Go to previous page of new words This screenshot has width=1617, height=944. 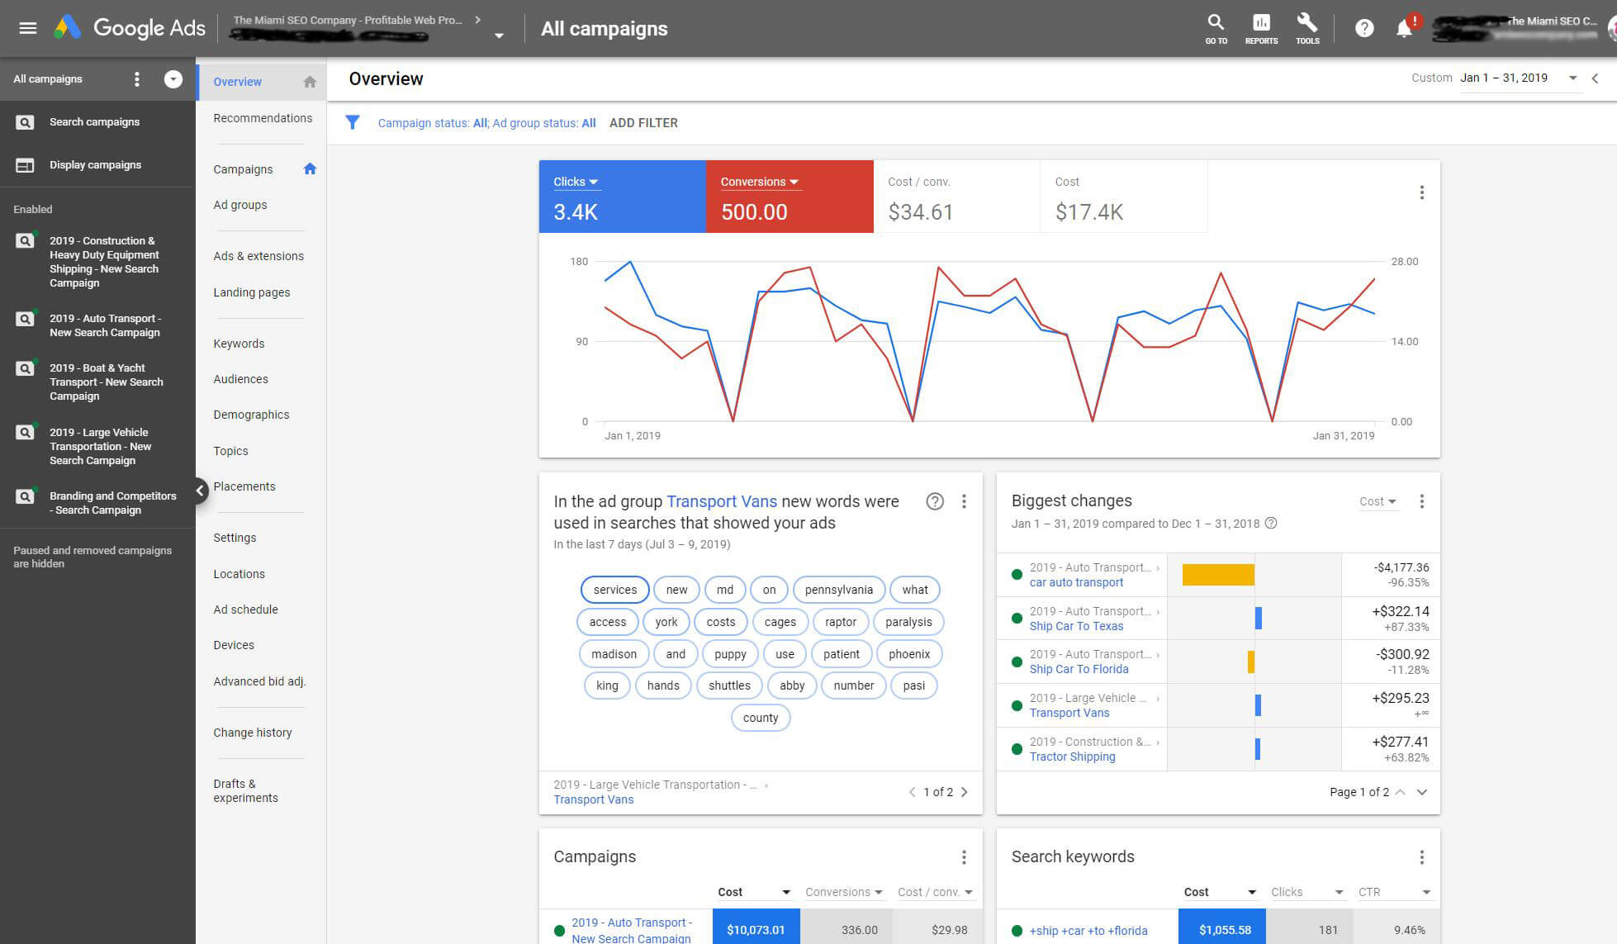point(912,792)
